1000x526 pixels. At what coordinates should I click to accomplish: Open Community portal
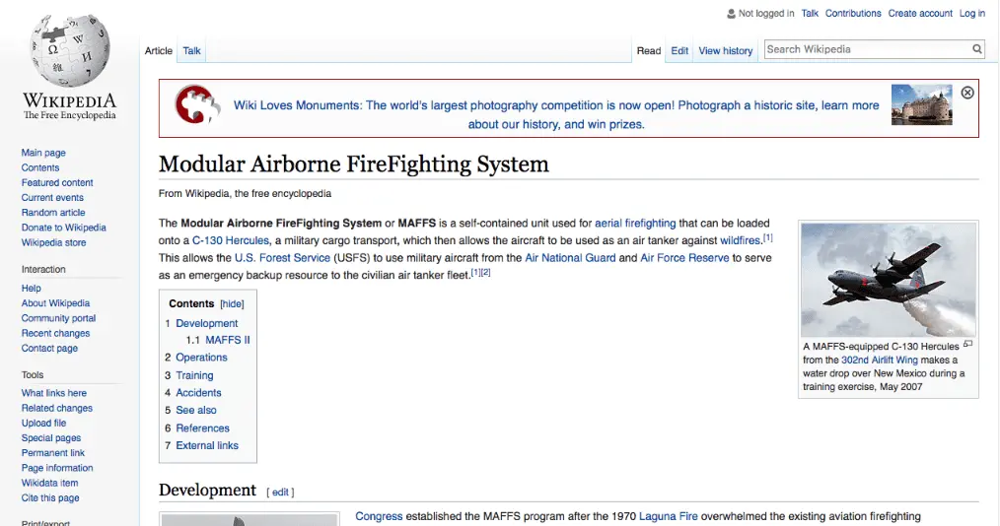point(58,318)
